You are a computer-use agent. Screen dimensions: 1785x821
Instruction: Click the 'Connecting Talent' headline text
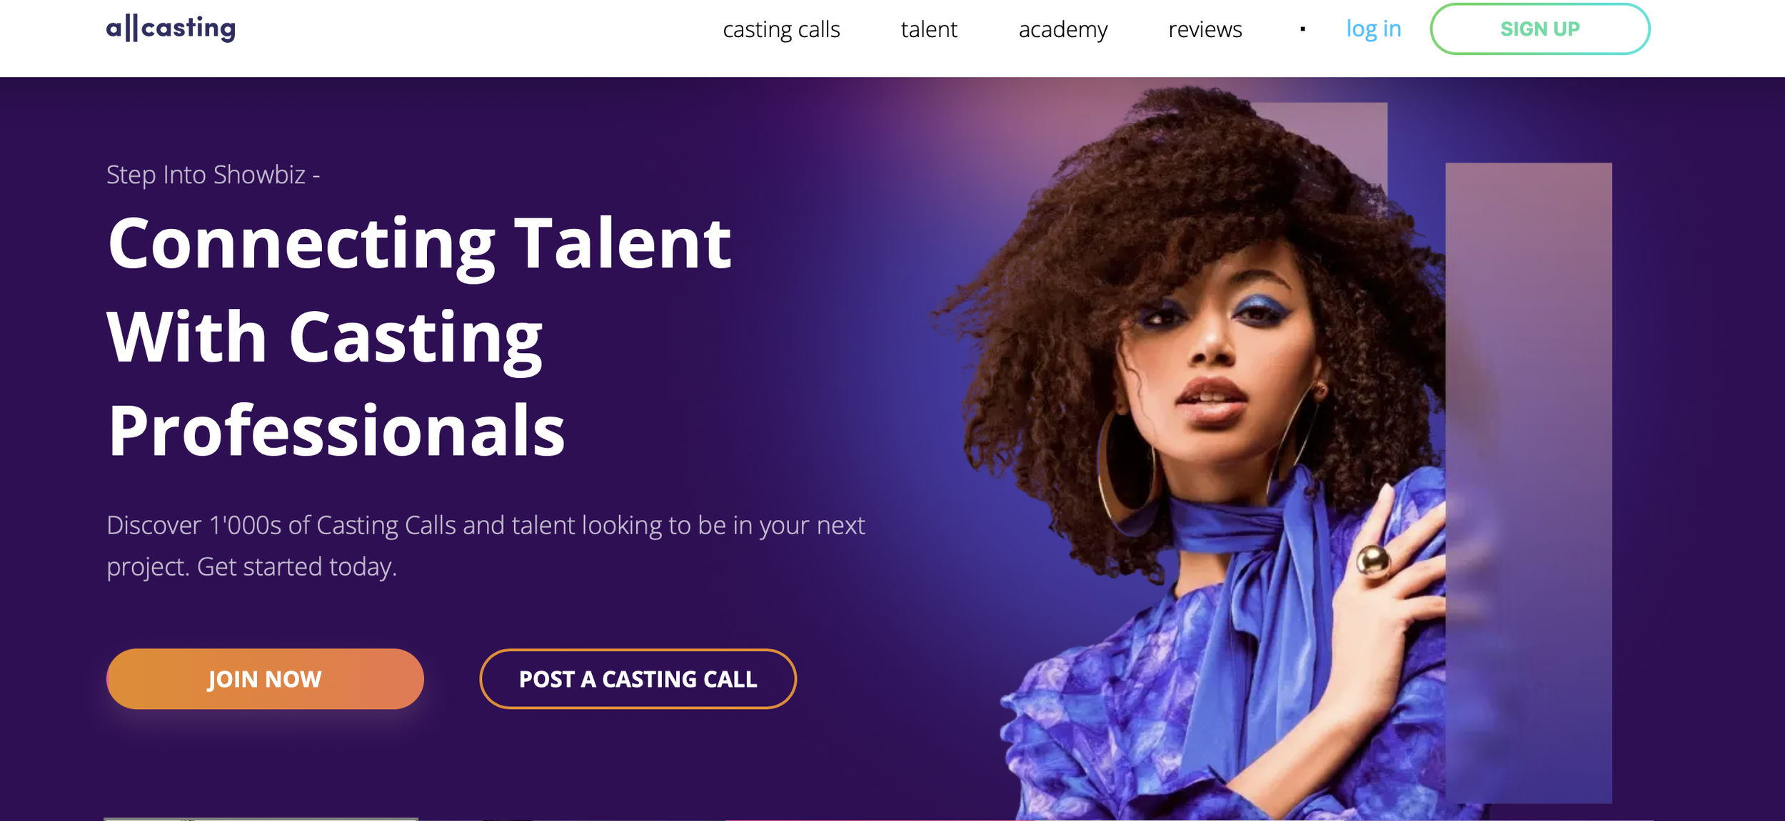(419, 244)
